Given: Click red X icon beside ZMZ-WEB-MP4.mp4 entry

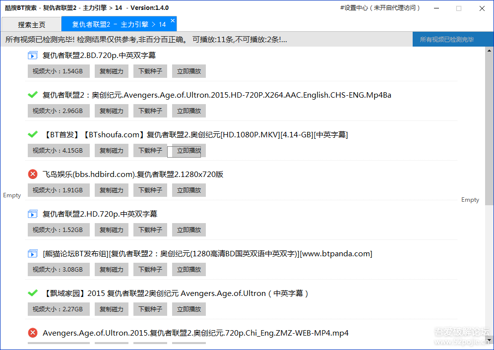Looking at the screenshot, I should point(32,333).
